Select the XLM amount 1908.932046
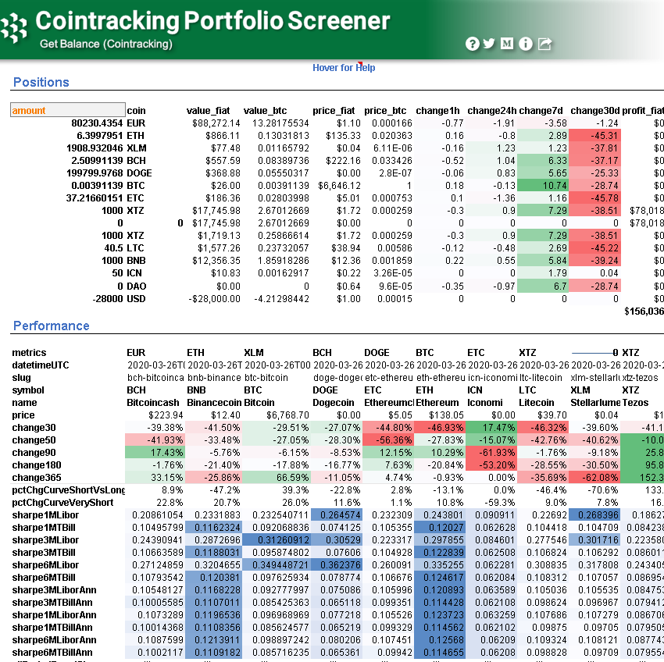 95,148
